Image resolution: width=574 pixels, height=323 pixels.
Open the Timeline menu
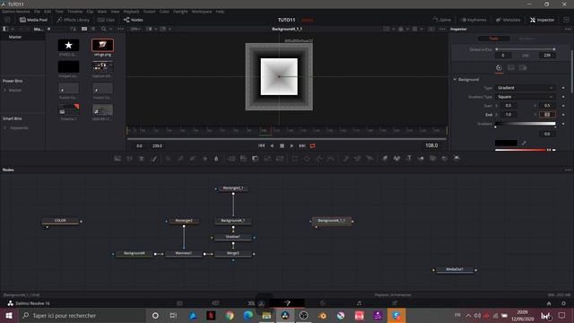(74, 12)
